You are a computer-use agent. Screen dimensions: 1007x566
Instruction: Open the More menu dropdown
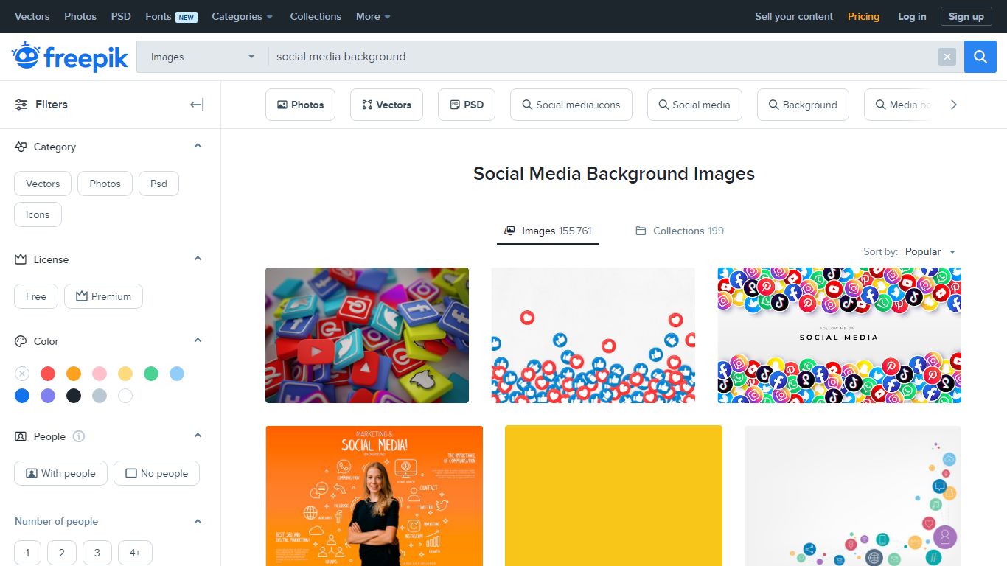(x=373, y=16)
